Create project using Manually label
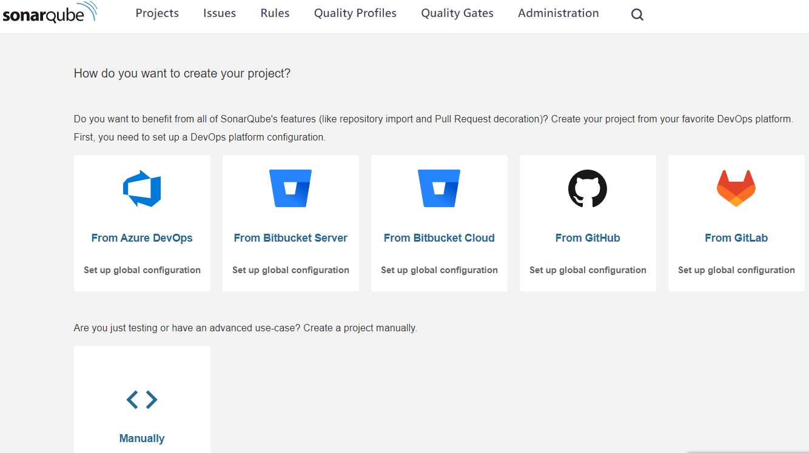The height and width of the screenshot is (453, 809). (142, 438)
